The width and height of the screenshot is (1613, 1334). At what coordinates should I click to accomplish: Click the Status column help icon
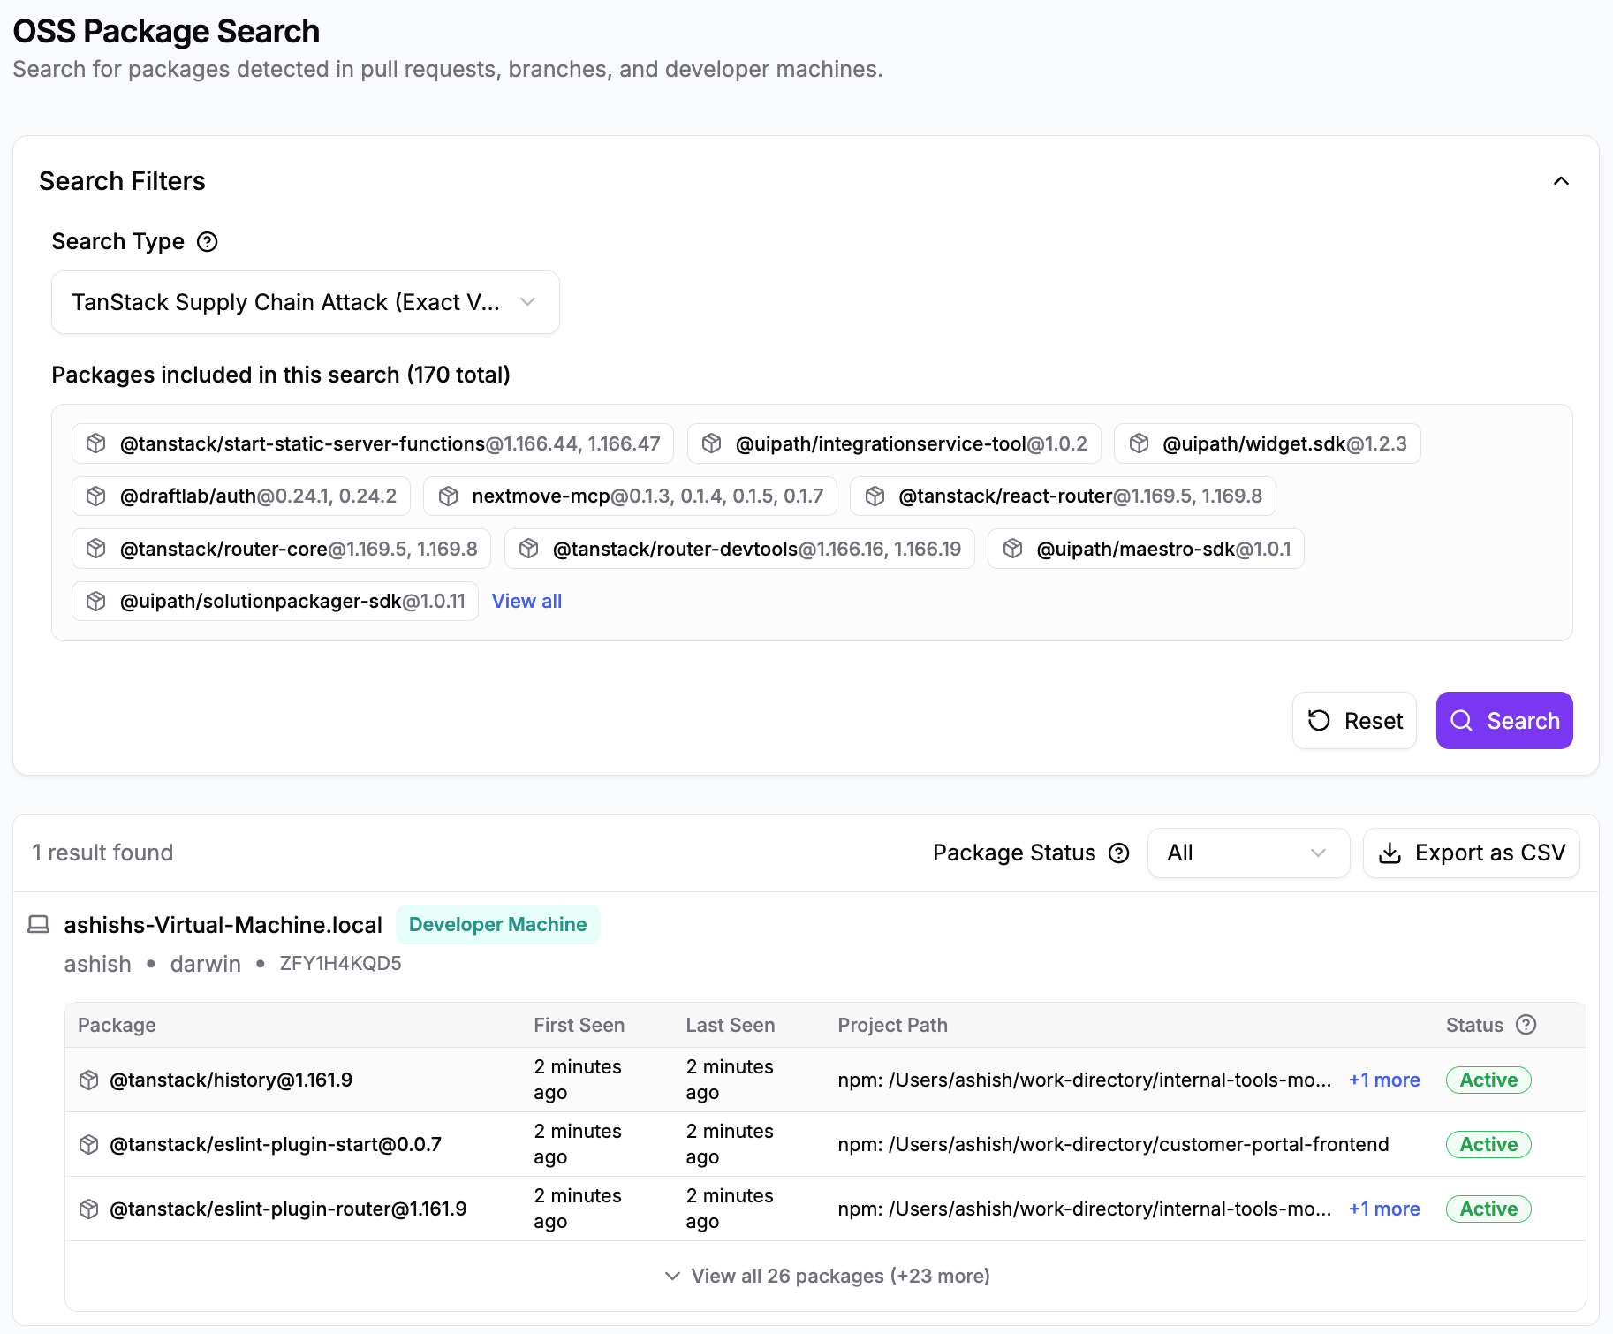point(1526,1025)
